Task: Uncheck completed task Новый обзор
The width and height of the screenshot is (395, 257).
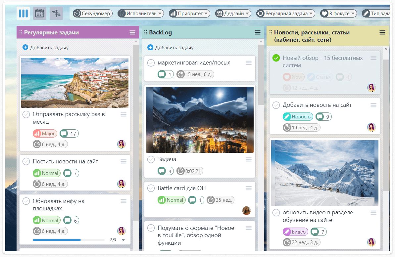Action: click(x=276, y=58)
